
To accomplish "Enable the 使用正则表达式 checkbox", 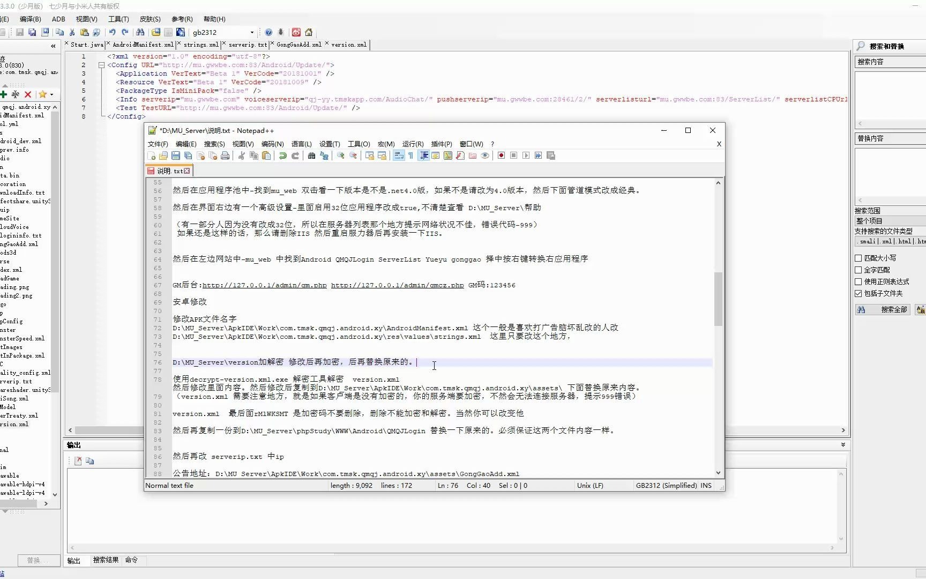I will [858, 281].
